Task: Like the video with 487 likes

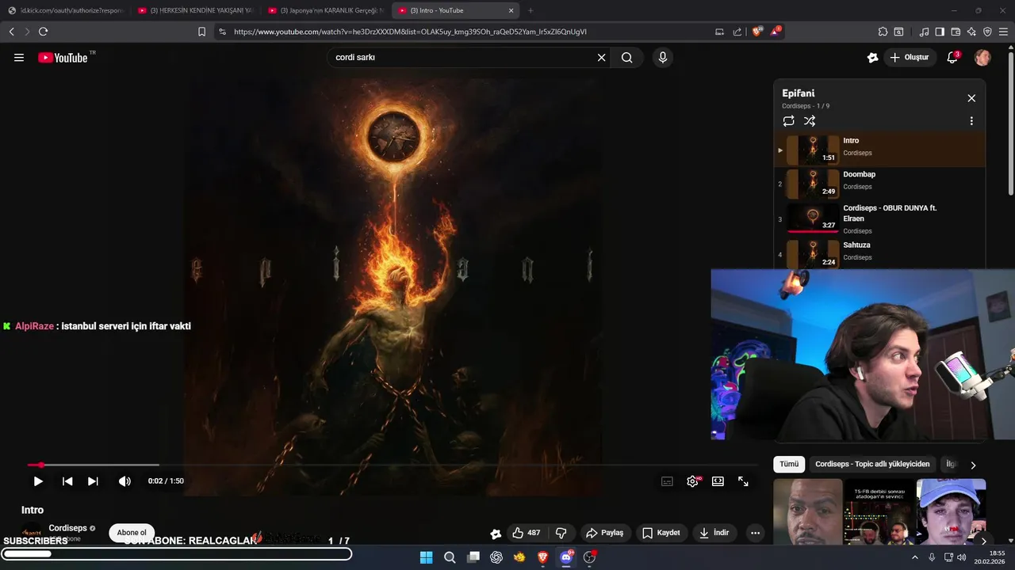Action: tap(526, 533)
